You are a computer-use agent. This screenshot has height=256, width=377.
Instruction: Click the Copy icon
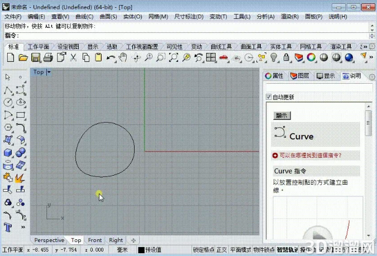(86, 57)
